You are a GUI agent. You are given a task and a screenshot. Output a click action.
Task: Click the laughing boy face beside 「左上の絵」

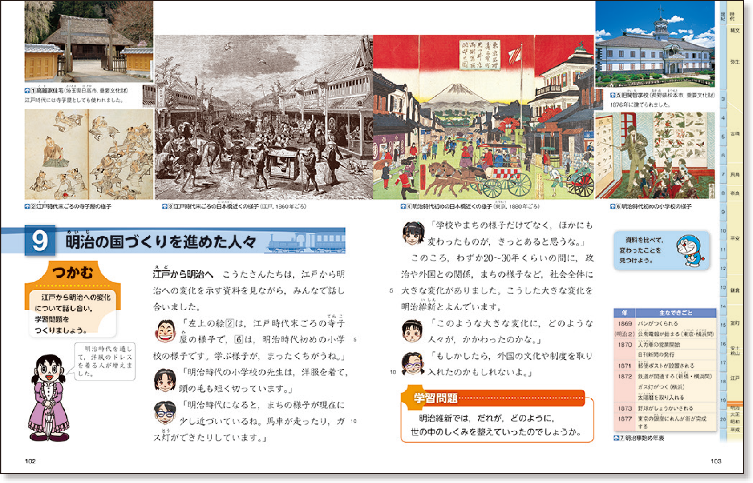(x=165, y=331)
